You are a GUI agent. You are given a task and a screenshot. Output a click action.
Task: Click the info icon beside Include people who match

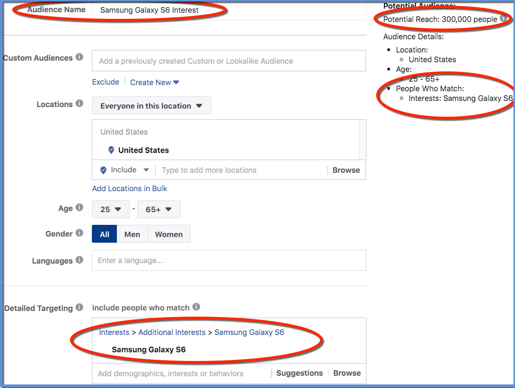pyautogui.click(x=196, y=307)
